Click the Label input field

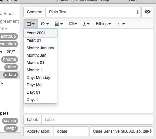(97, 120)
